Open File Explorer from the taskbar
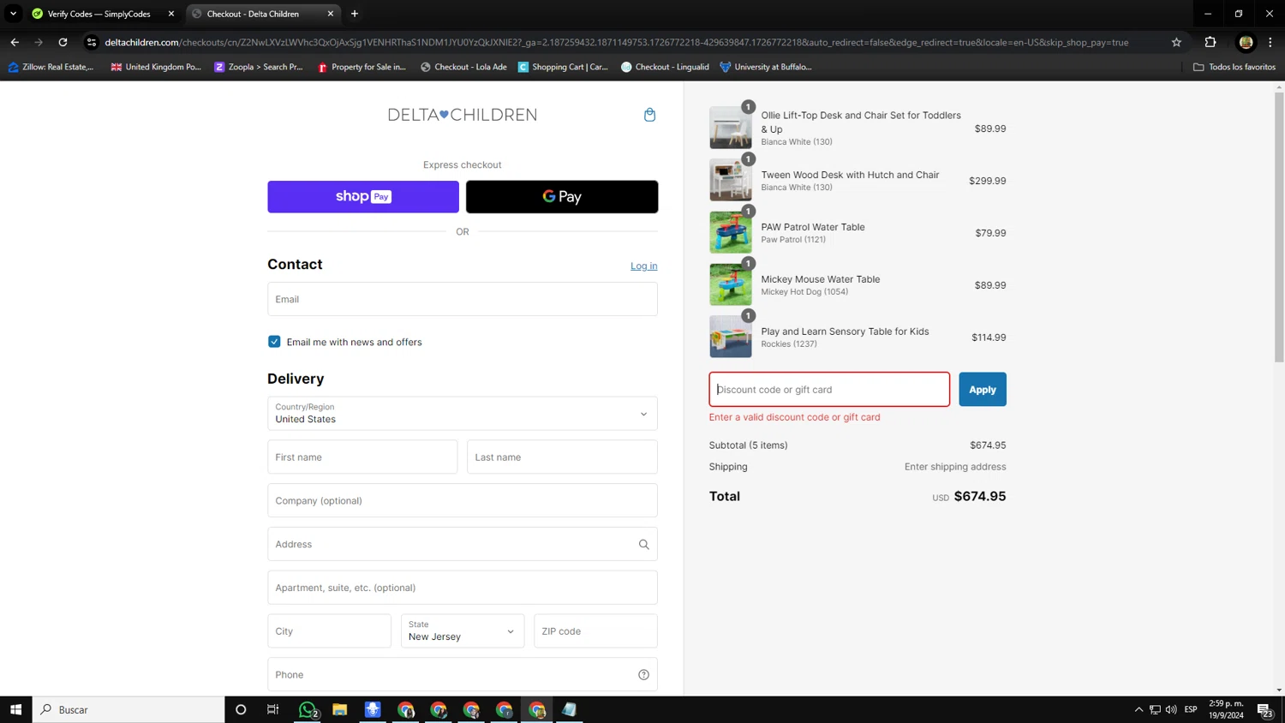Image resolution: width=1285 pixels, height=723 pixels. tap(340, 709)
